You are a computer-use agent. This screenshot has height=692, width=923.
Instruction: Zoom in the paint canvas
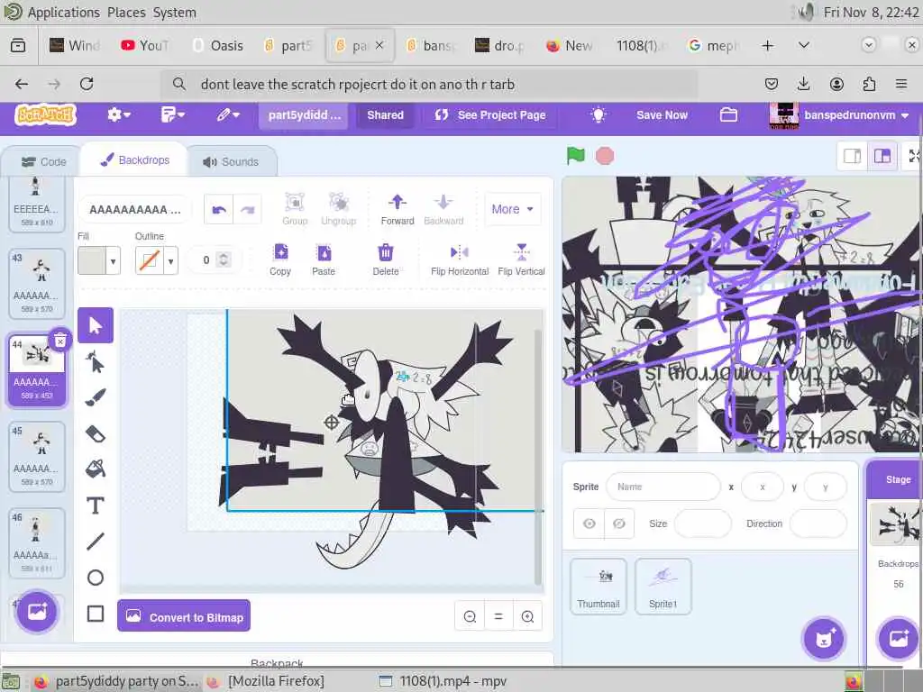(x=527, y=616)
